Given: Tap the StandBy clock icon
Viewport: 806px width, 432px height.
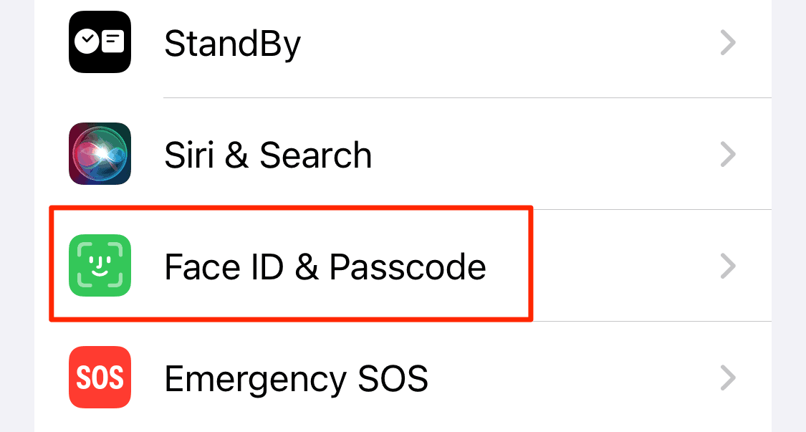Looking at the screenshot, I should [100, 42].
